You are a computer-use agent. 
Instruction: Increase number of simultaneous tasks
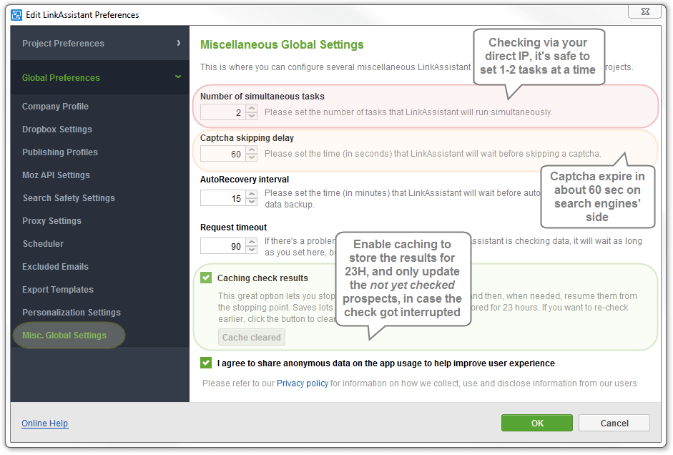click(x=252, y=108)
